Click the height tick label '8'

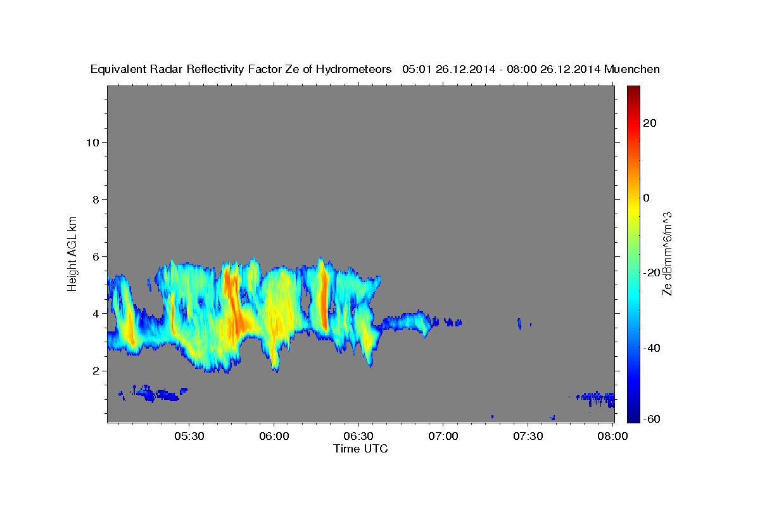95,199
